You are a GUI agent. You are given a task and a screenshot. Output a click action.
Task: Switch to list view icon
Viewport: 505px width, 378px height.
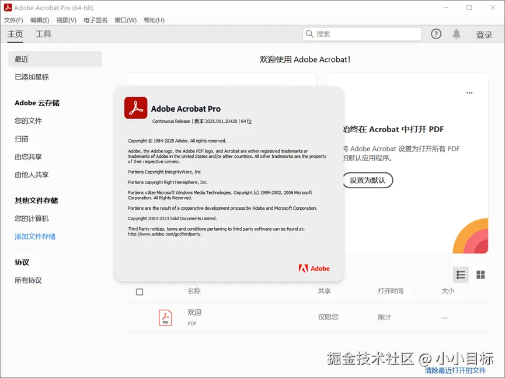pyautogui.click(x=461, y=275)
